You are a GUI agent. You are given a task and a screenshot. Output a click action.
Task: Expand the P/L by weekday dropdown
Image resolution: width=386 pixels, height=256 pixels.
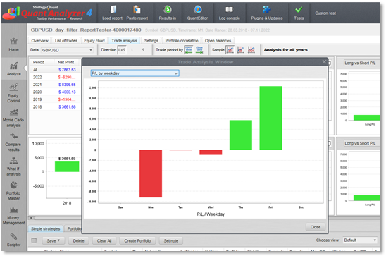135,73
